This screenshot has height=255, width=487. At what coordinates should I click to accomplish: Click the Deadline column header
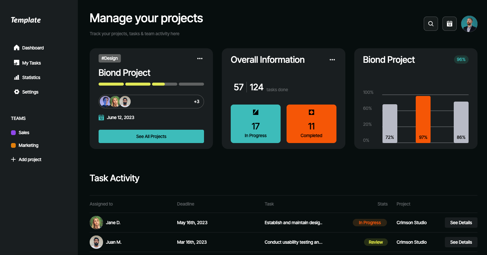click(186, 204)
